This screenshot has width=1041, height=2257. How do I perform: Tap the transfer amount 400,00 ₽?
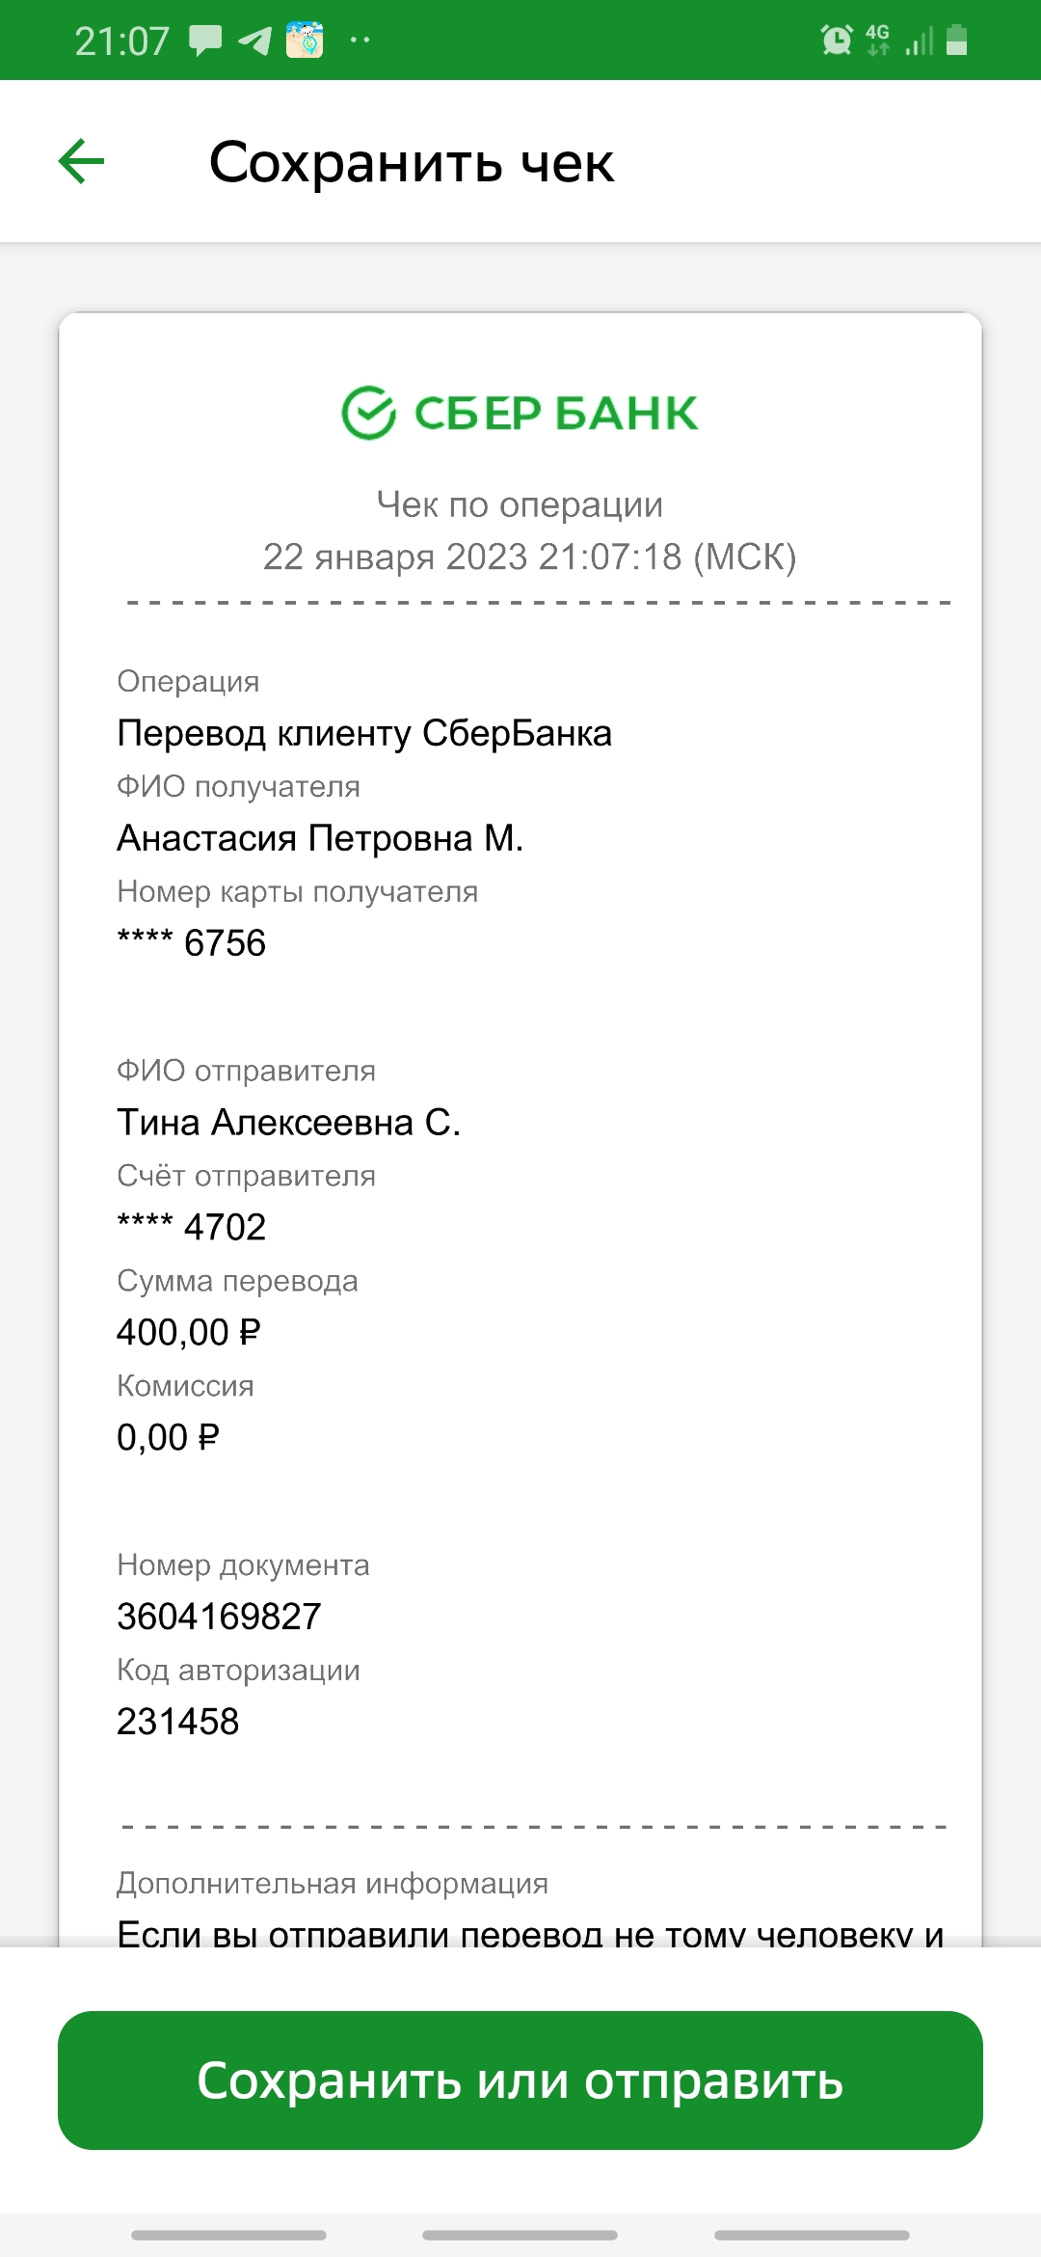[x=189, y=1332]
